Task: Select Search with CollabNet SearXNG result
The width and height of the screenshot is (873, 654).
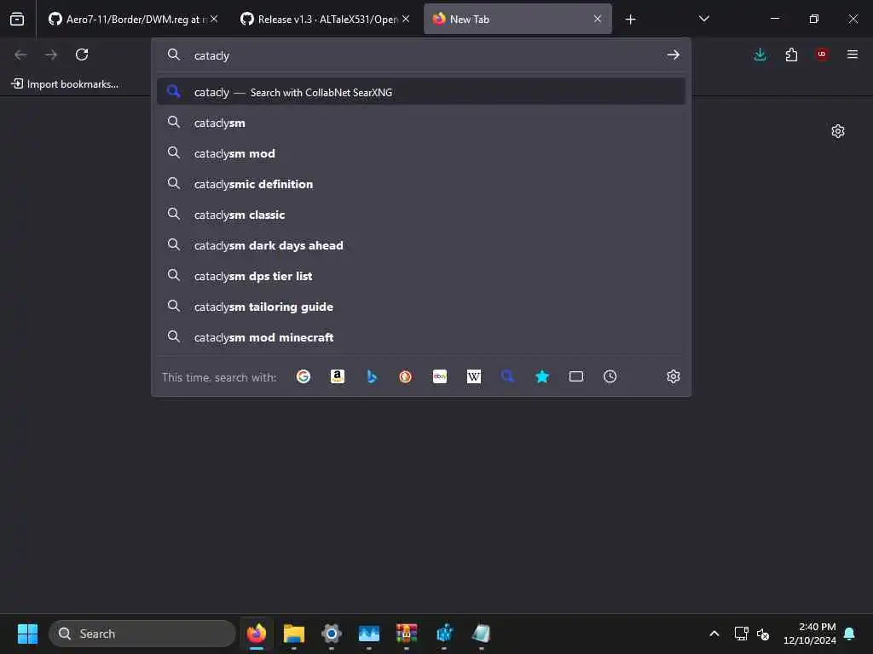Action: point(421,92)
